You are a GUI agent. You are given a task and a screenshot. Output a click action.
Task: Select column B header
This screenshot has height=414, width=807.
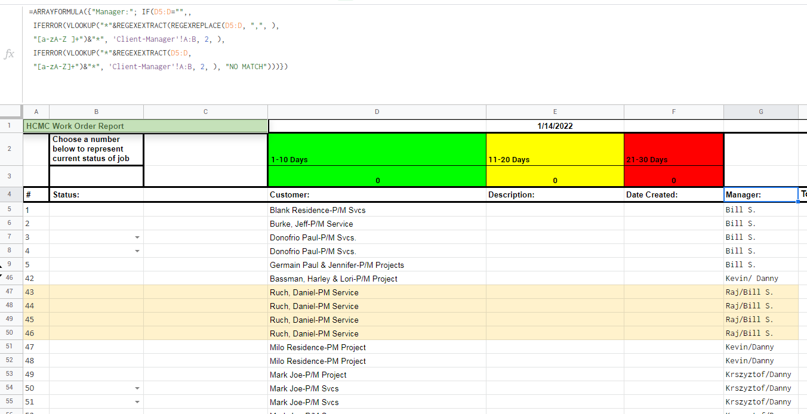[96, 112]
